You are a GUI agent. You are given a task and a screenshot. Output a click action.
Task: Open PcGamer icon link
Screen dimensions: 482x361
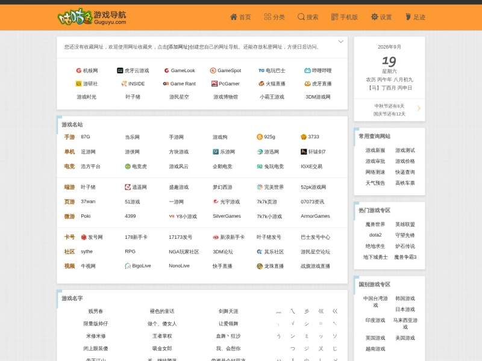(x=225, y=84)
